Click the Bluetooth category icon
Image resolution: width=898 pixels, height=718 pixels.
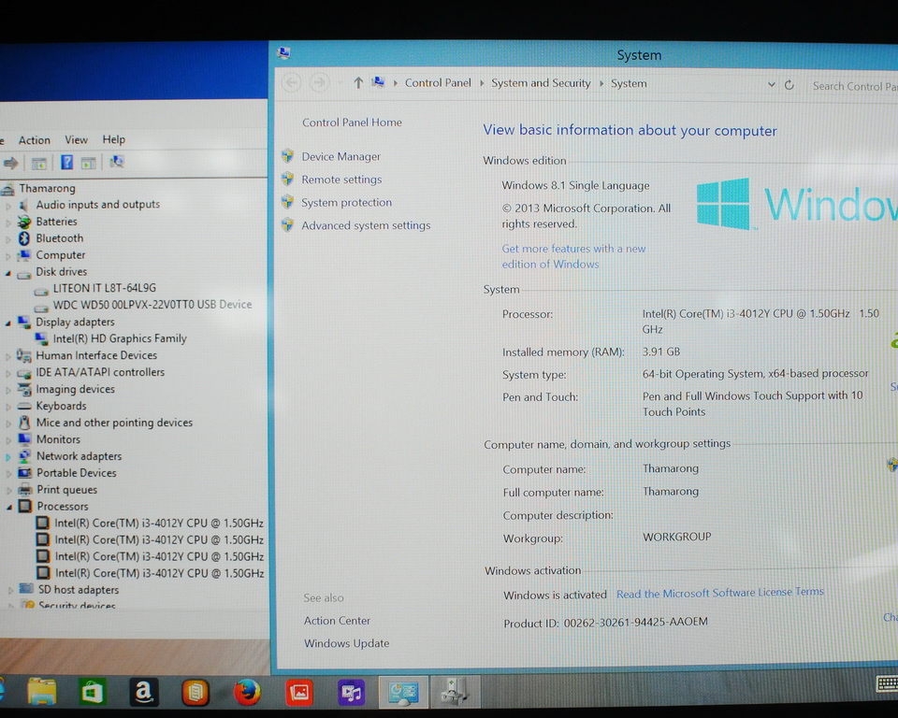[x=24, y=238]
